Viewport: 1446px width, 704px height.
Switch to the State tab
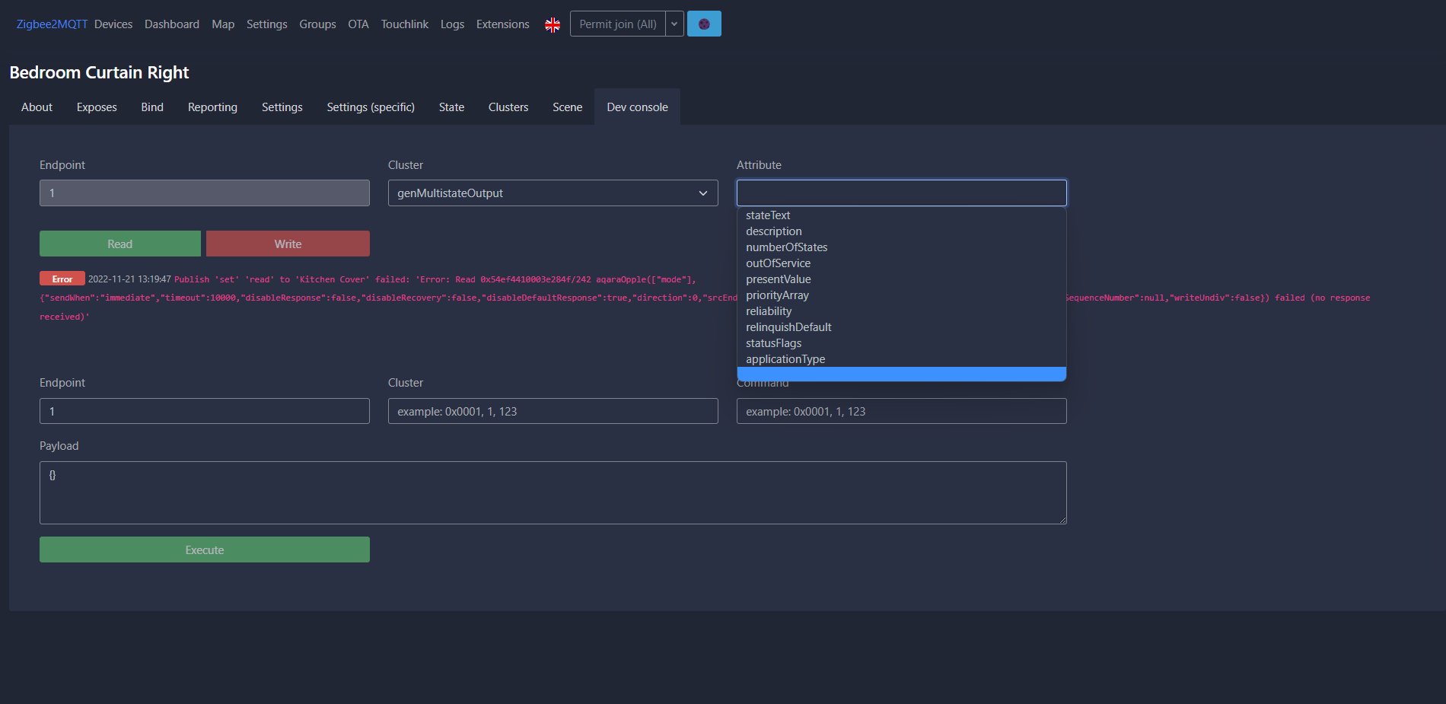451,107
